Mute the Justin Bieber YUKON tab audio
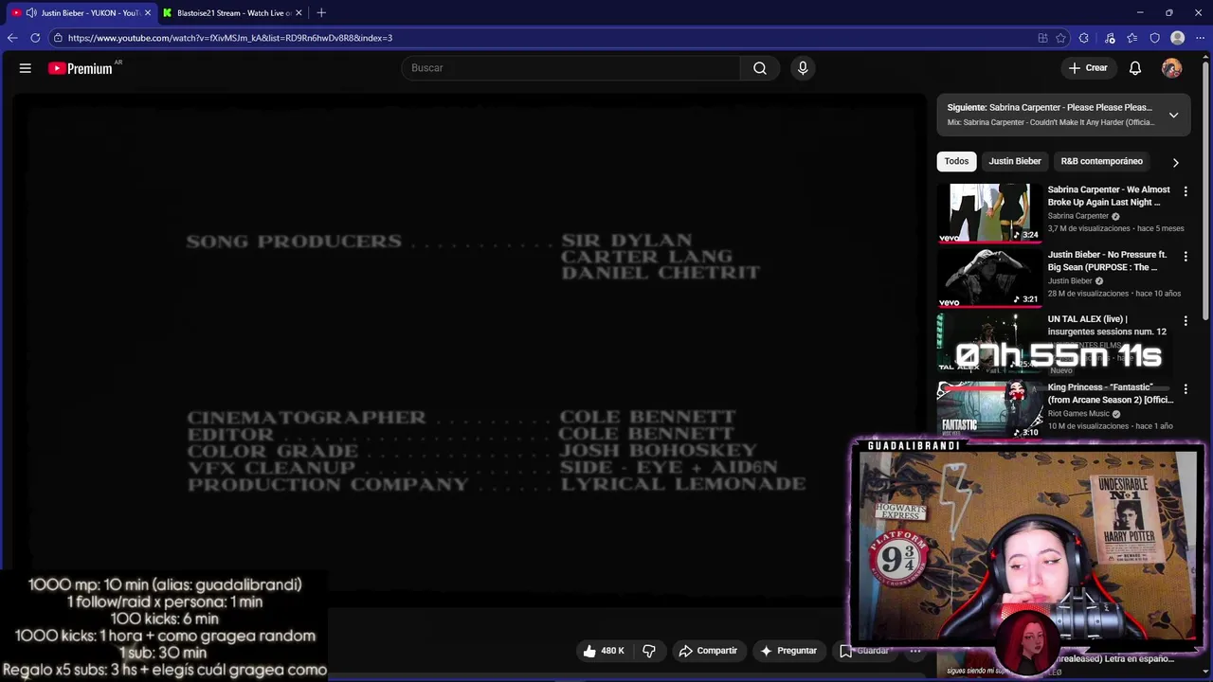Screen dimensions: 1213x682 click(31, 12)
